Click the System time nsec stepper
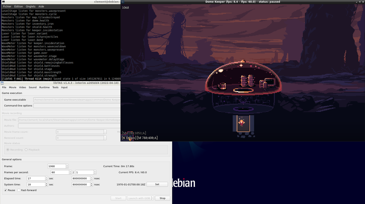 tap(92, 184)
